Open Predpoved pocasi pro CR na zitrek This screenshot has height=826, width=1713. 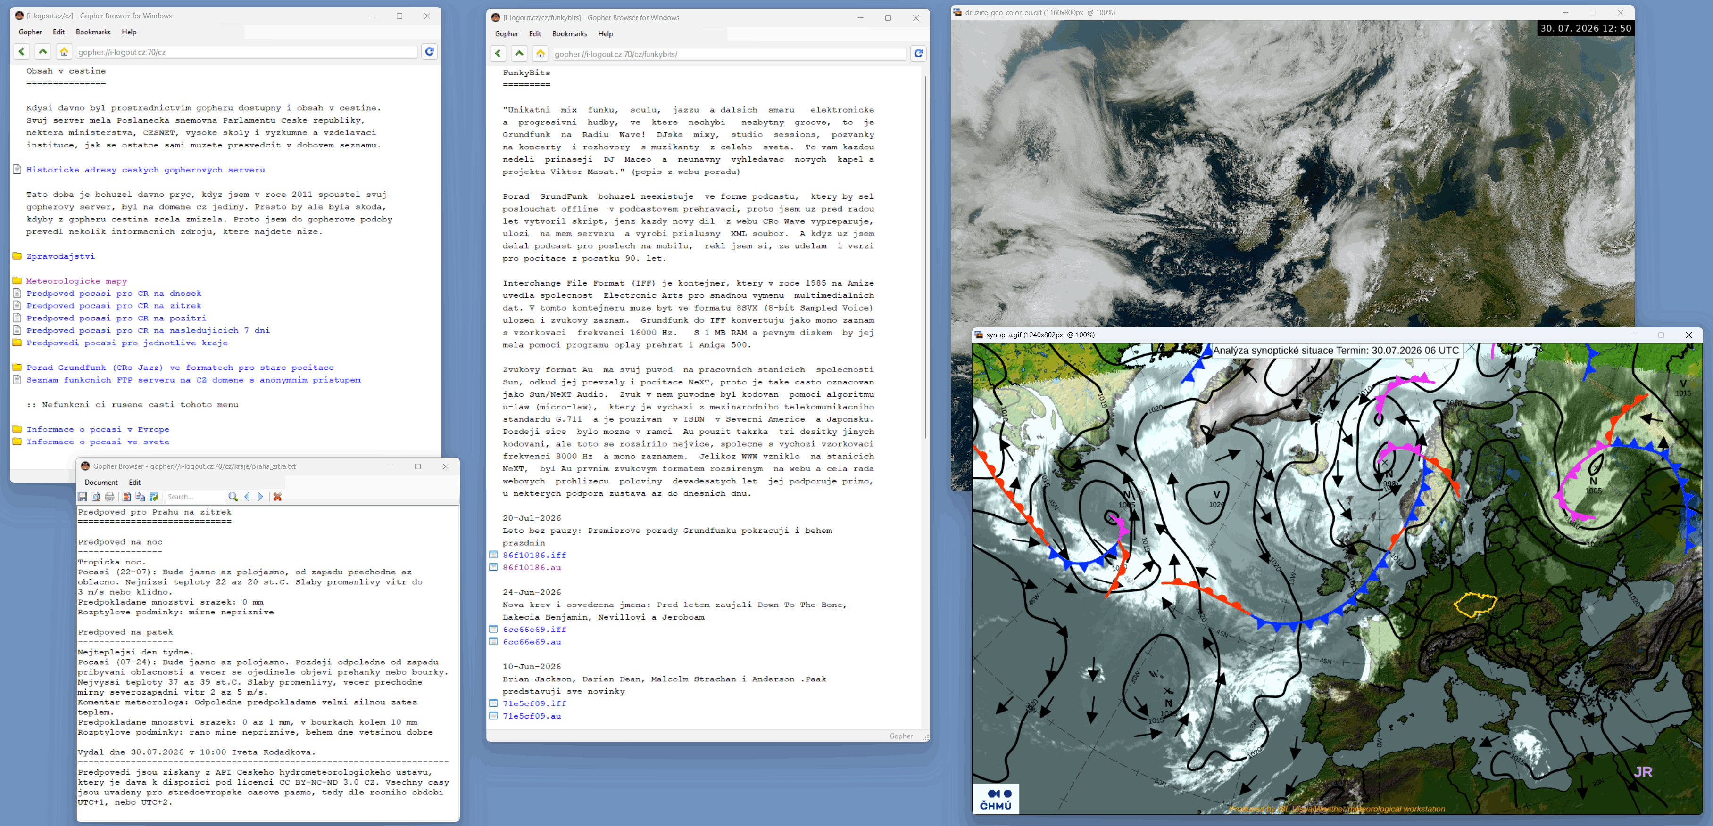pyautogui.click(x=114, y=306)
